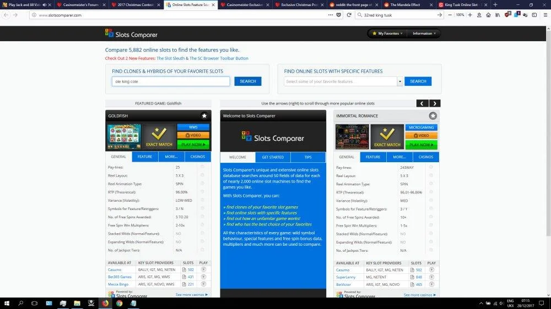Click play icon for Mecca Bingo row
The width and height of the screenshot is (551, 309).
pos(203,284)
